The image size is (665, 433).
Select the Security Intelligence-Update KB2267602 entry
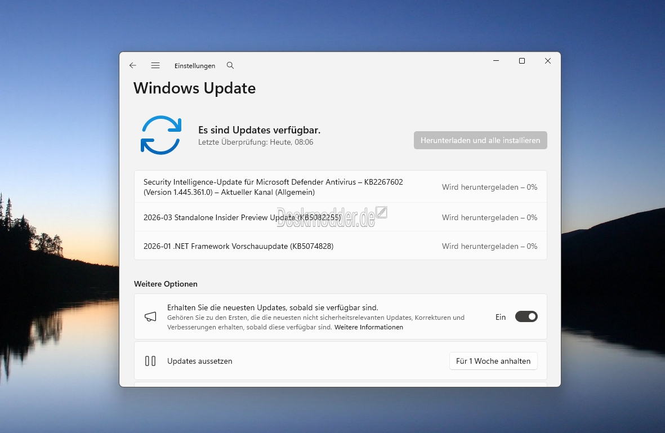pyautogui.click(x=273, y=187)
